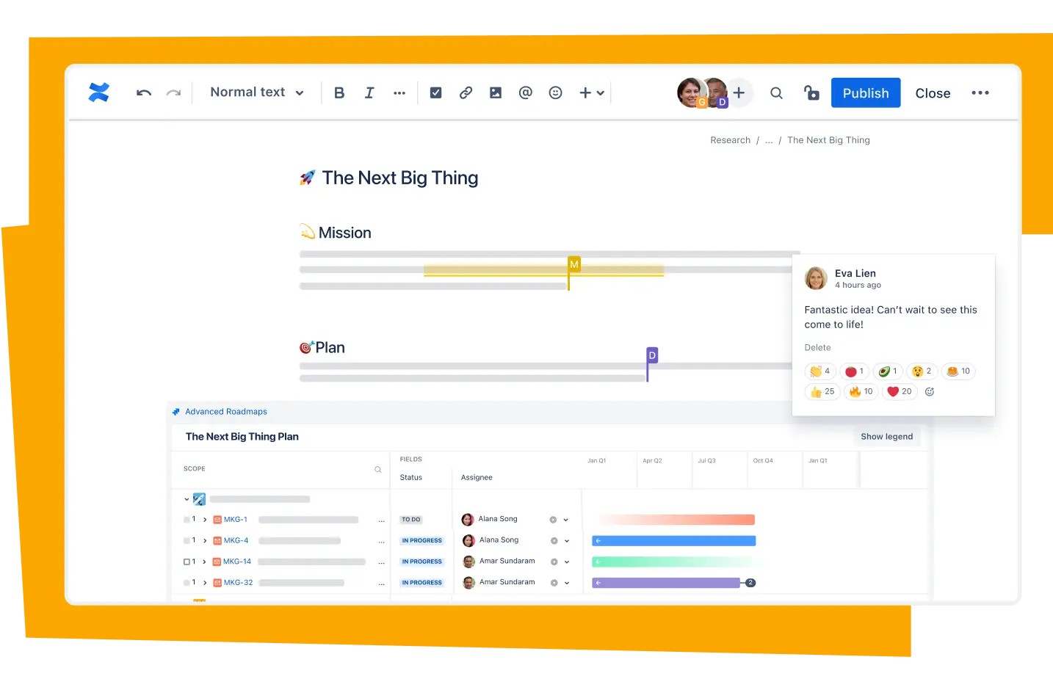Viewport: 1053px width, 690px height.
Task: Collapse the top-level project row in Scope
Action: click(187, 499)
